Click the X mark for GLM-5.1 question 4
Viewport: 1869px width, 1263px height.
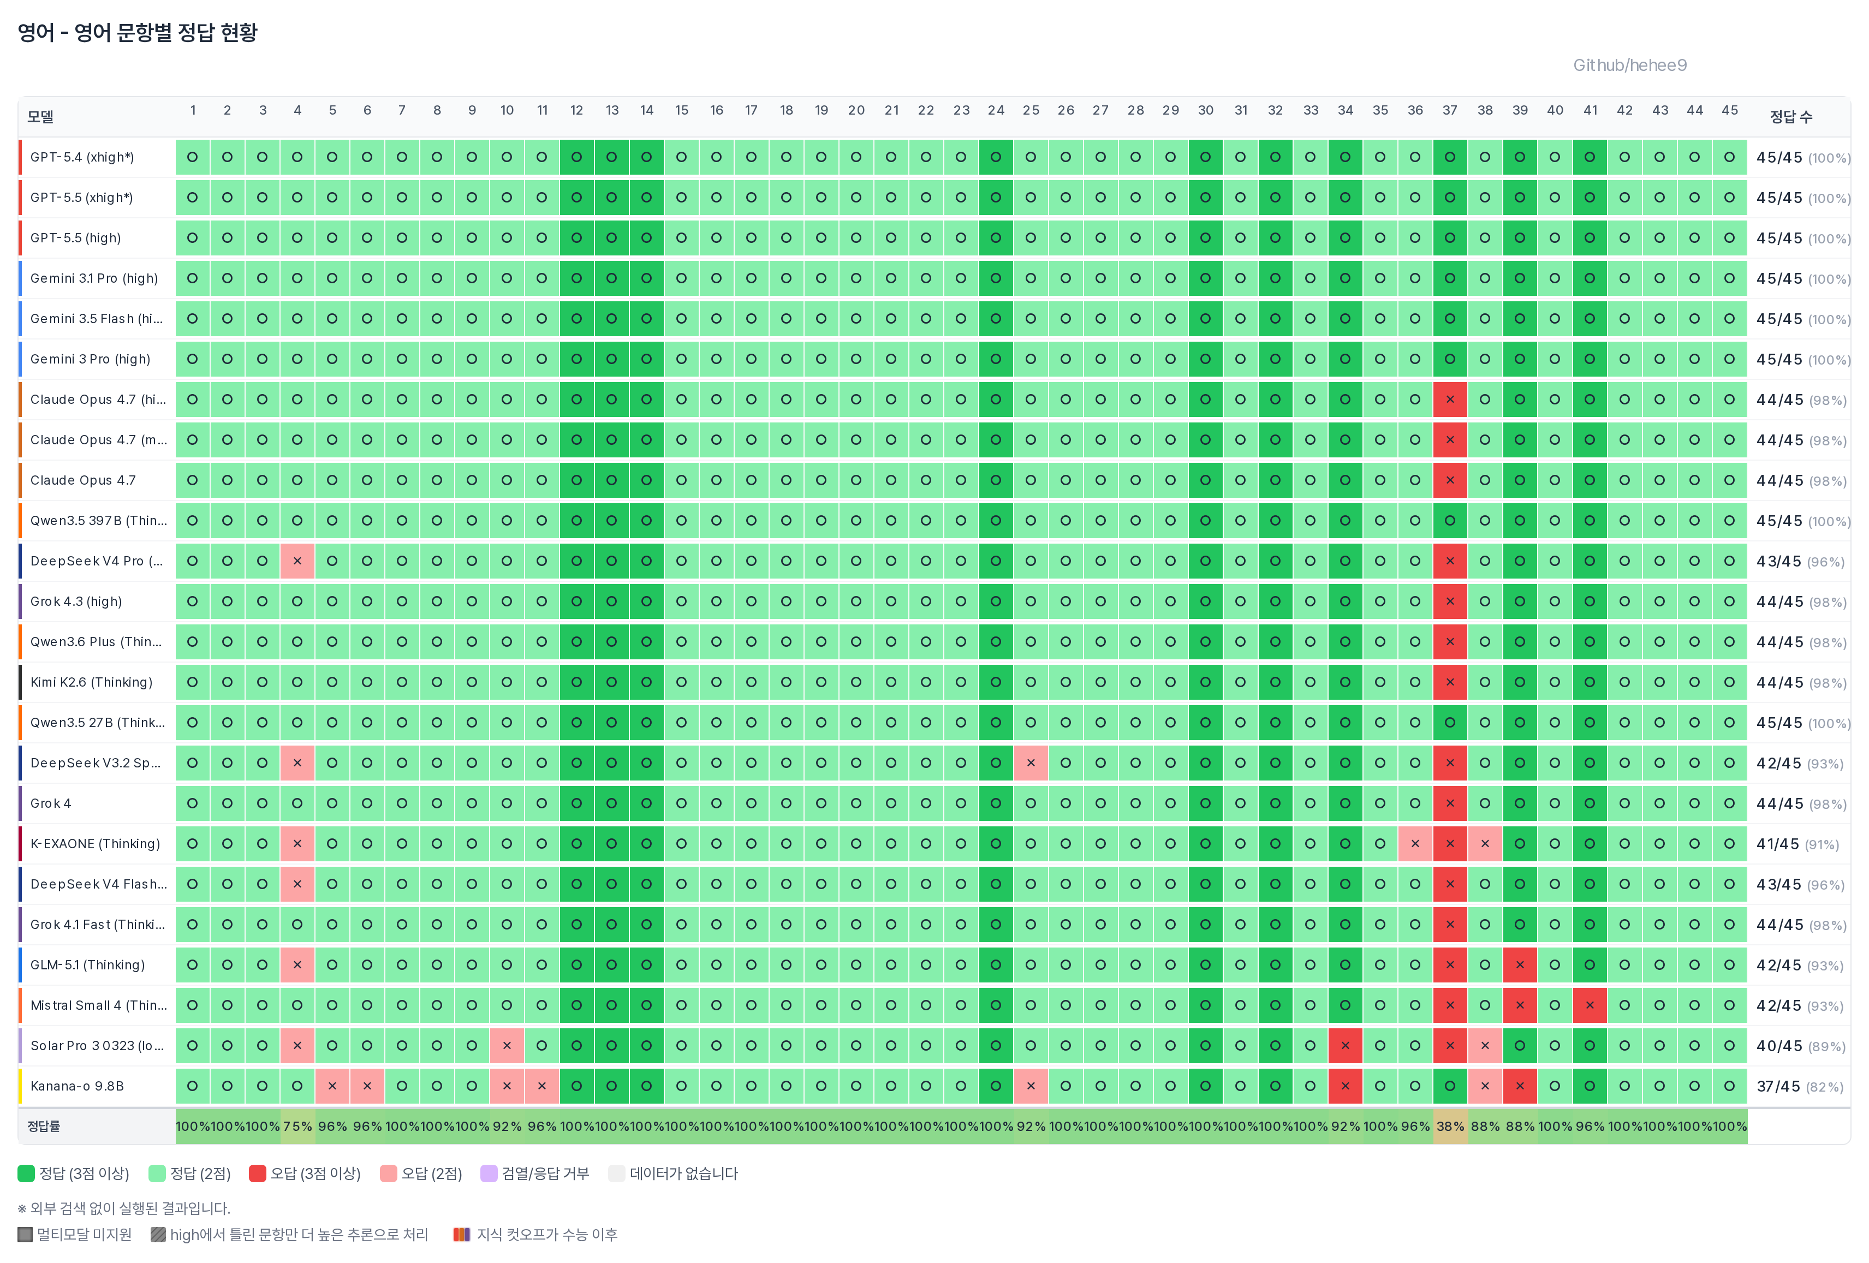pyautogui.click(x=297, y=965)
